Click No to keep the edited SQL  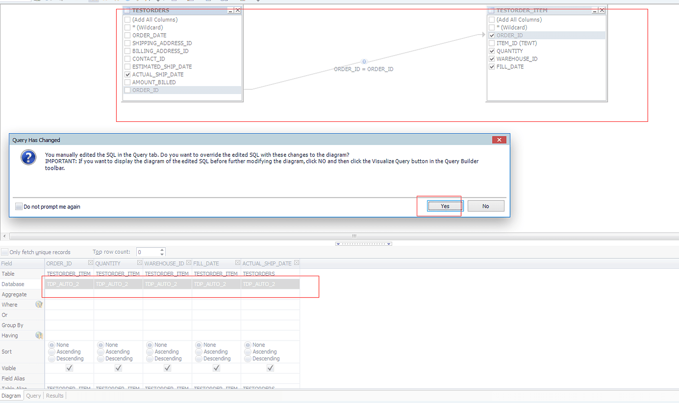[x=486, y=206]
